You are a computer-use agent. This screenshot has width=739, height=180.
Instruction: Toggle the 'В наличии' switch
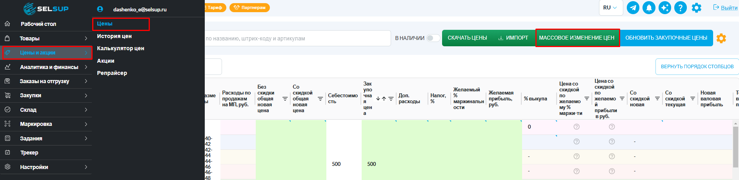433,38
